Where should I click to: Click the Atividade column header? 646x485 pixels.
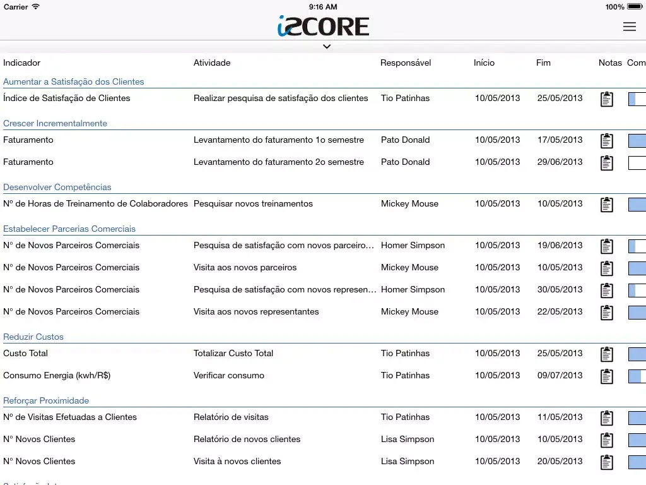[212, 63]
